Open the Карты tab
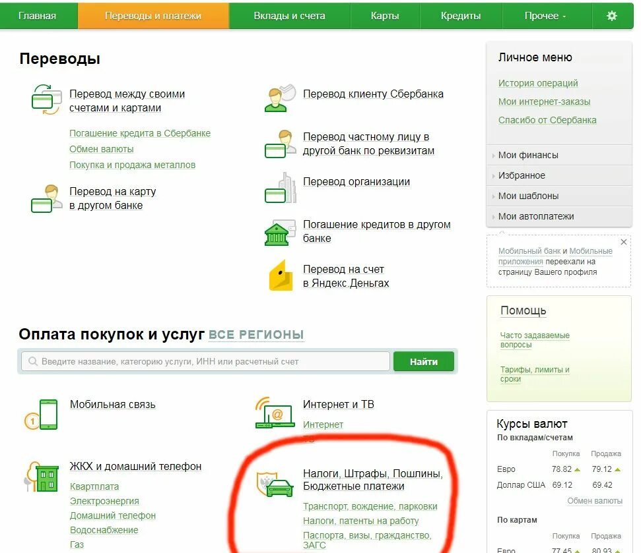This screenshot has width=641, height=553. pyautogui.click(x=385, y=16)
